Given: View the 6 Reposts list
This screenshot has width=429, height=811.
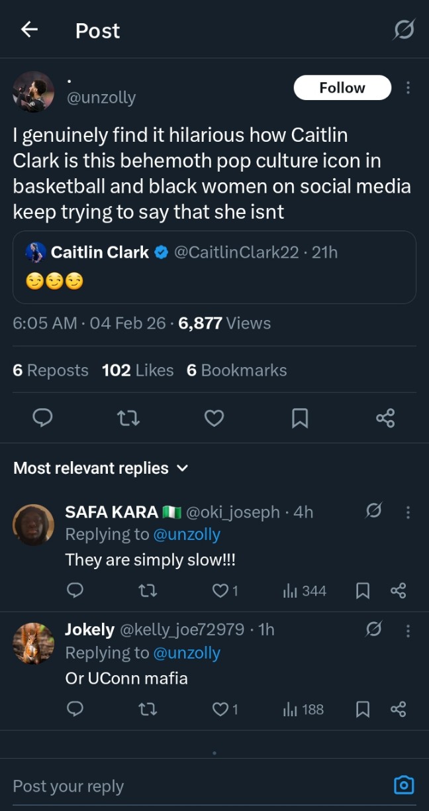Looking at the screenshot, I should coord(50,370).
